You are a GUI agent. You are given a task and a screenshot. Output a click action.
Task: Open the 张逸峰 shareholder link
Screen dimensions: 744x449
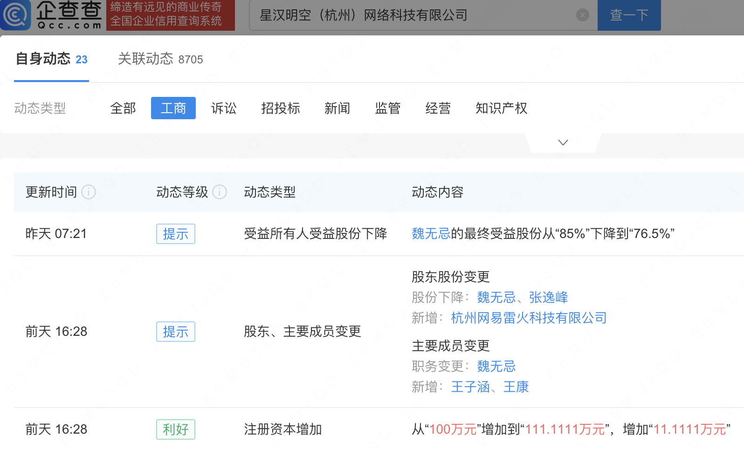click(x=548, y=297)
